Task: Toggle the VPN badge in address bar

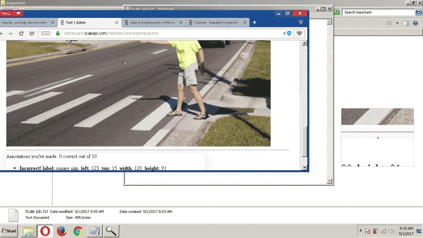Action: click(x=46, y=33)
